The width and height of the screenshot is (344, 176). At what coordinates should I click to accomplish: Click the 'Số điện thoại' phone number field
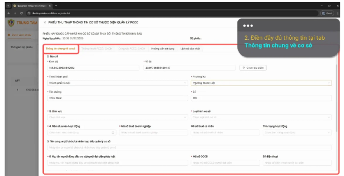(297, 163)
